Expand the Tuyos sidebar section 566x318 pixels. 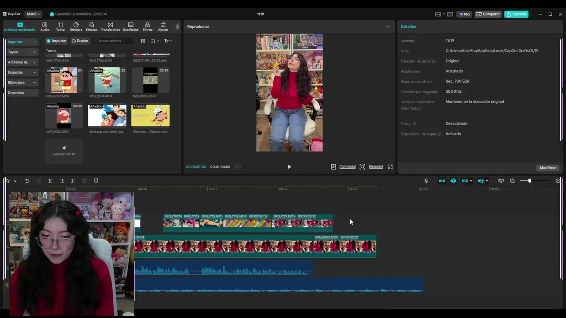click(x=22, y=52)
